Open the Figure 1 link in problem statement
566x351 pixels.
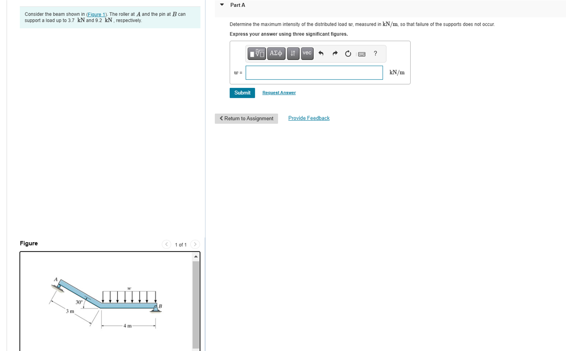[96, 14]
